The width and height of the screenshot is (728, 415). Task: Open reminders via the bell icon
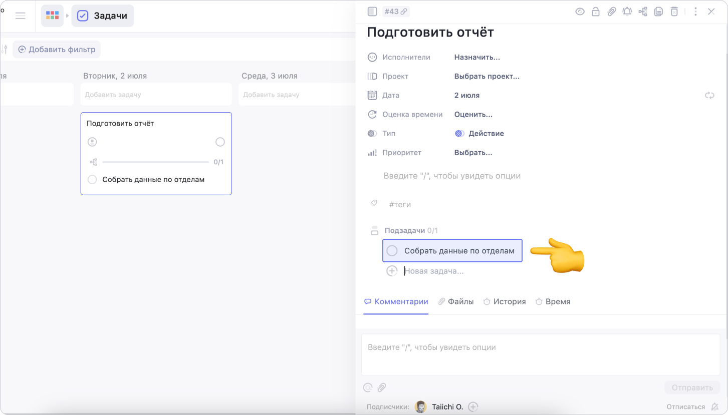point(627,12)
